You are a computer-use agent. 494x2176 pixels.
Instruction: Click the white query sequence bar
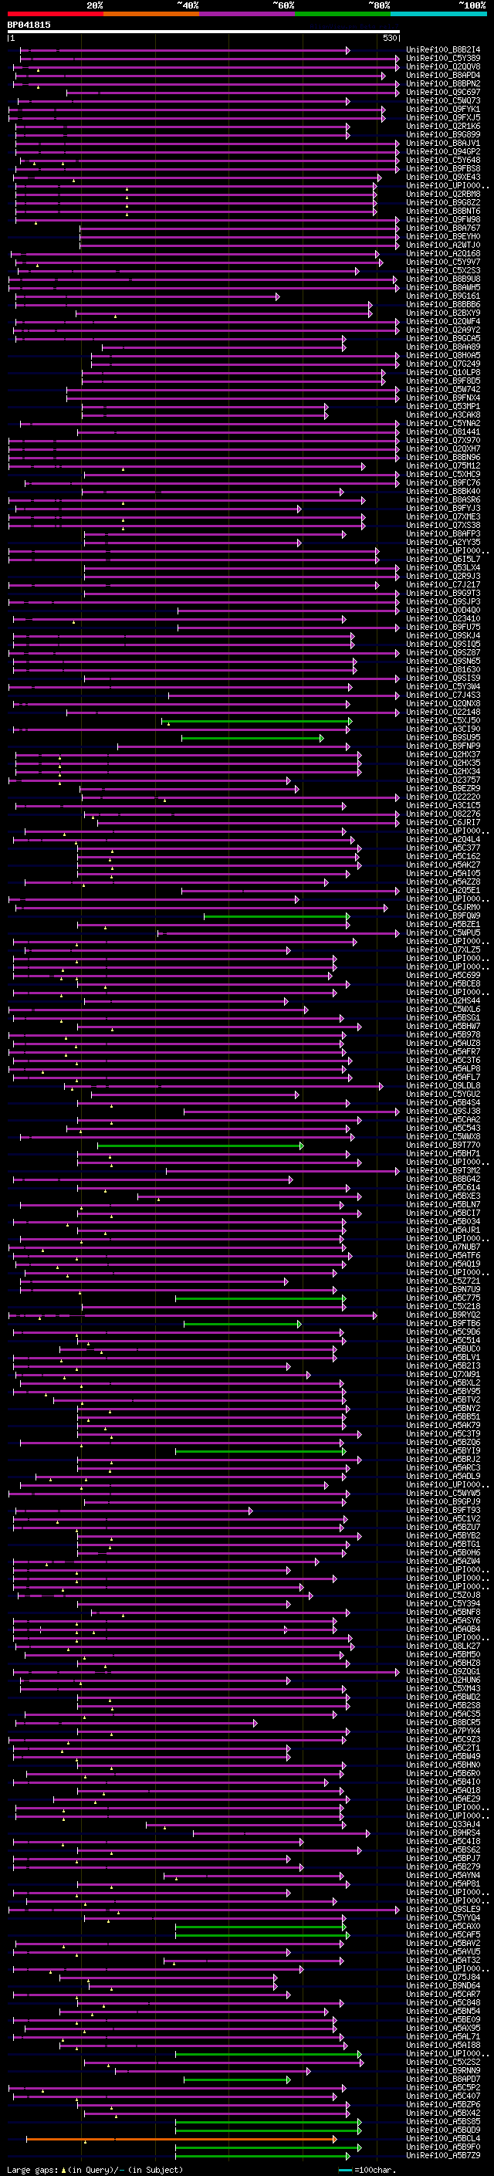(x=204, y=31)
